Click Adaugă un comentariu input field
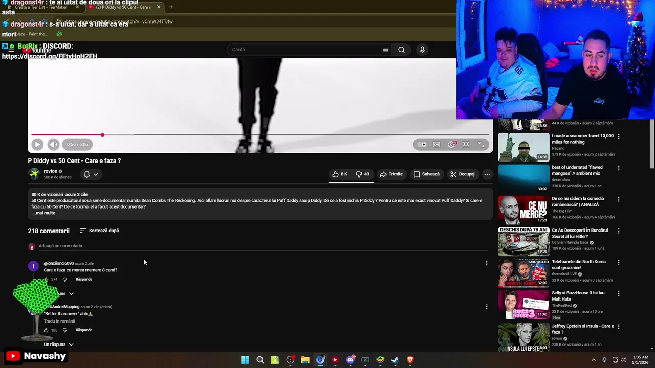This screenshot has width=655, height=368. (x=264, y=246)
